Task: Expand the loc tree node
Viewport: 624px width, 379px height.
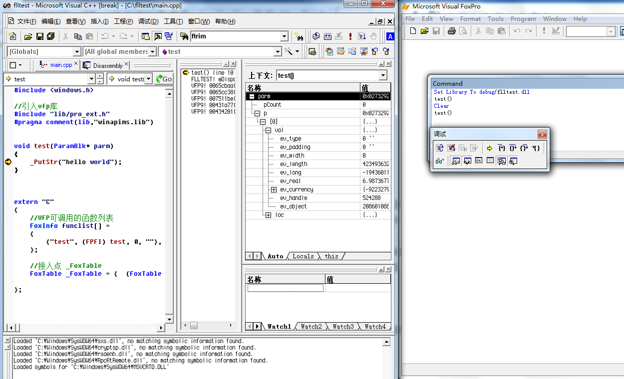Action: (x=268, y=215)
